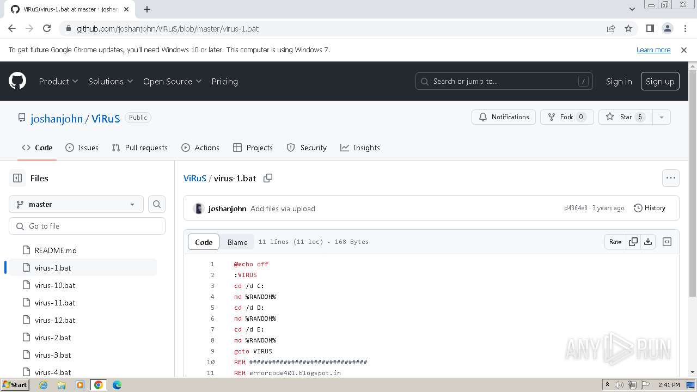697x392 pixels.
Task: Open the Raw file view
Action: click(x=615, y=242)
